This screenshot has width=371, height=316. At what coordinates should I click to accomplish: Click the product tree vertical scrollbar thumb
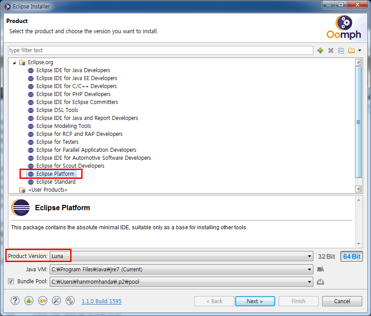[x=359, y=122]
